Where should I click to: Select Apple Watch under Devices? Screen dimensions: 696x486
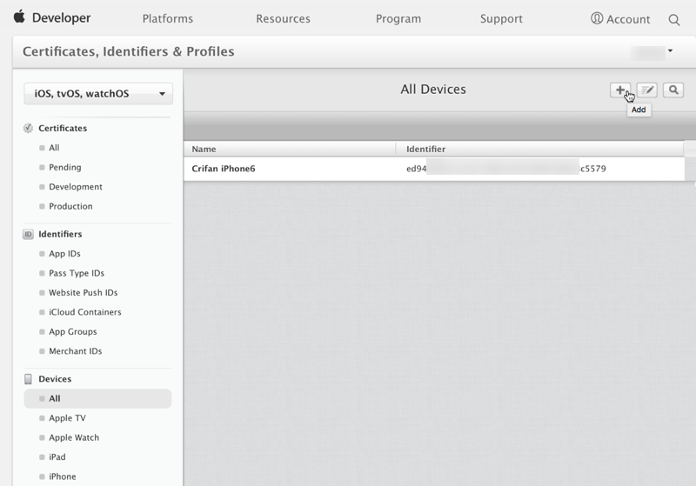point(74,437)
